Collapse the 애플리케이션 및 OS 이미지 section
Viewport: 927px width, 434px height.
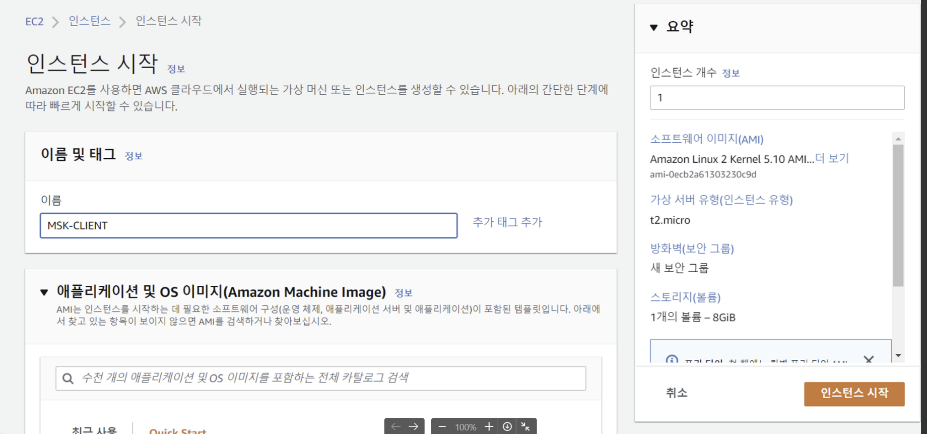tap(44, 292)
